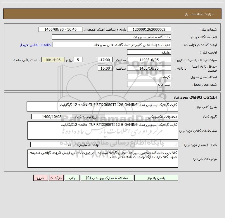
Task: Click announcement date field 1400/09/30 - 16:40
Action: coord(60,29)
